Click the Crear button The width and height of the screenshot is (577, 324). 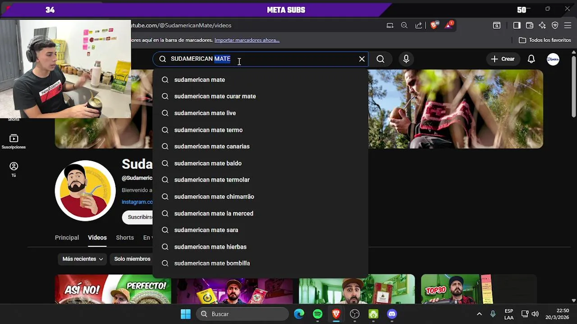click(503, 59)
